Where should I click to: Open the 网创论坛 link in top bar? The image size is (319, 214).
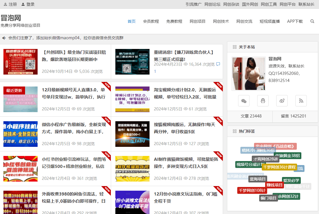tap(212, 4)
